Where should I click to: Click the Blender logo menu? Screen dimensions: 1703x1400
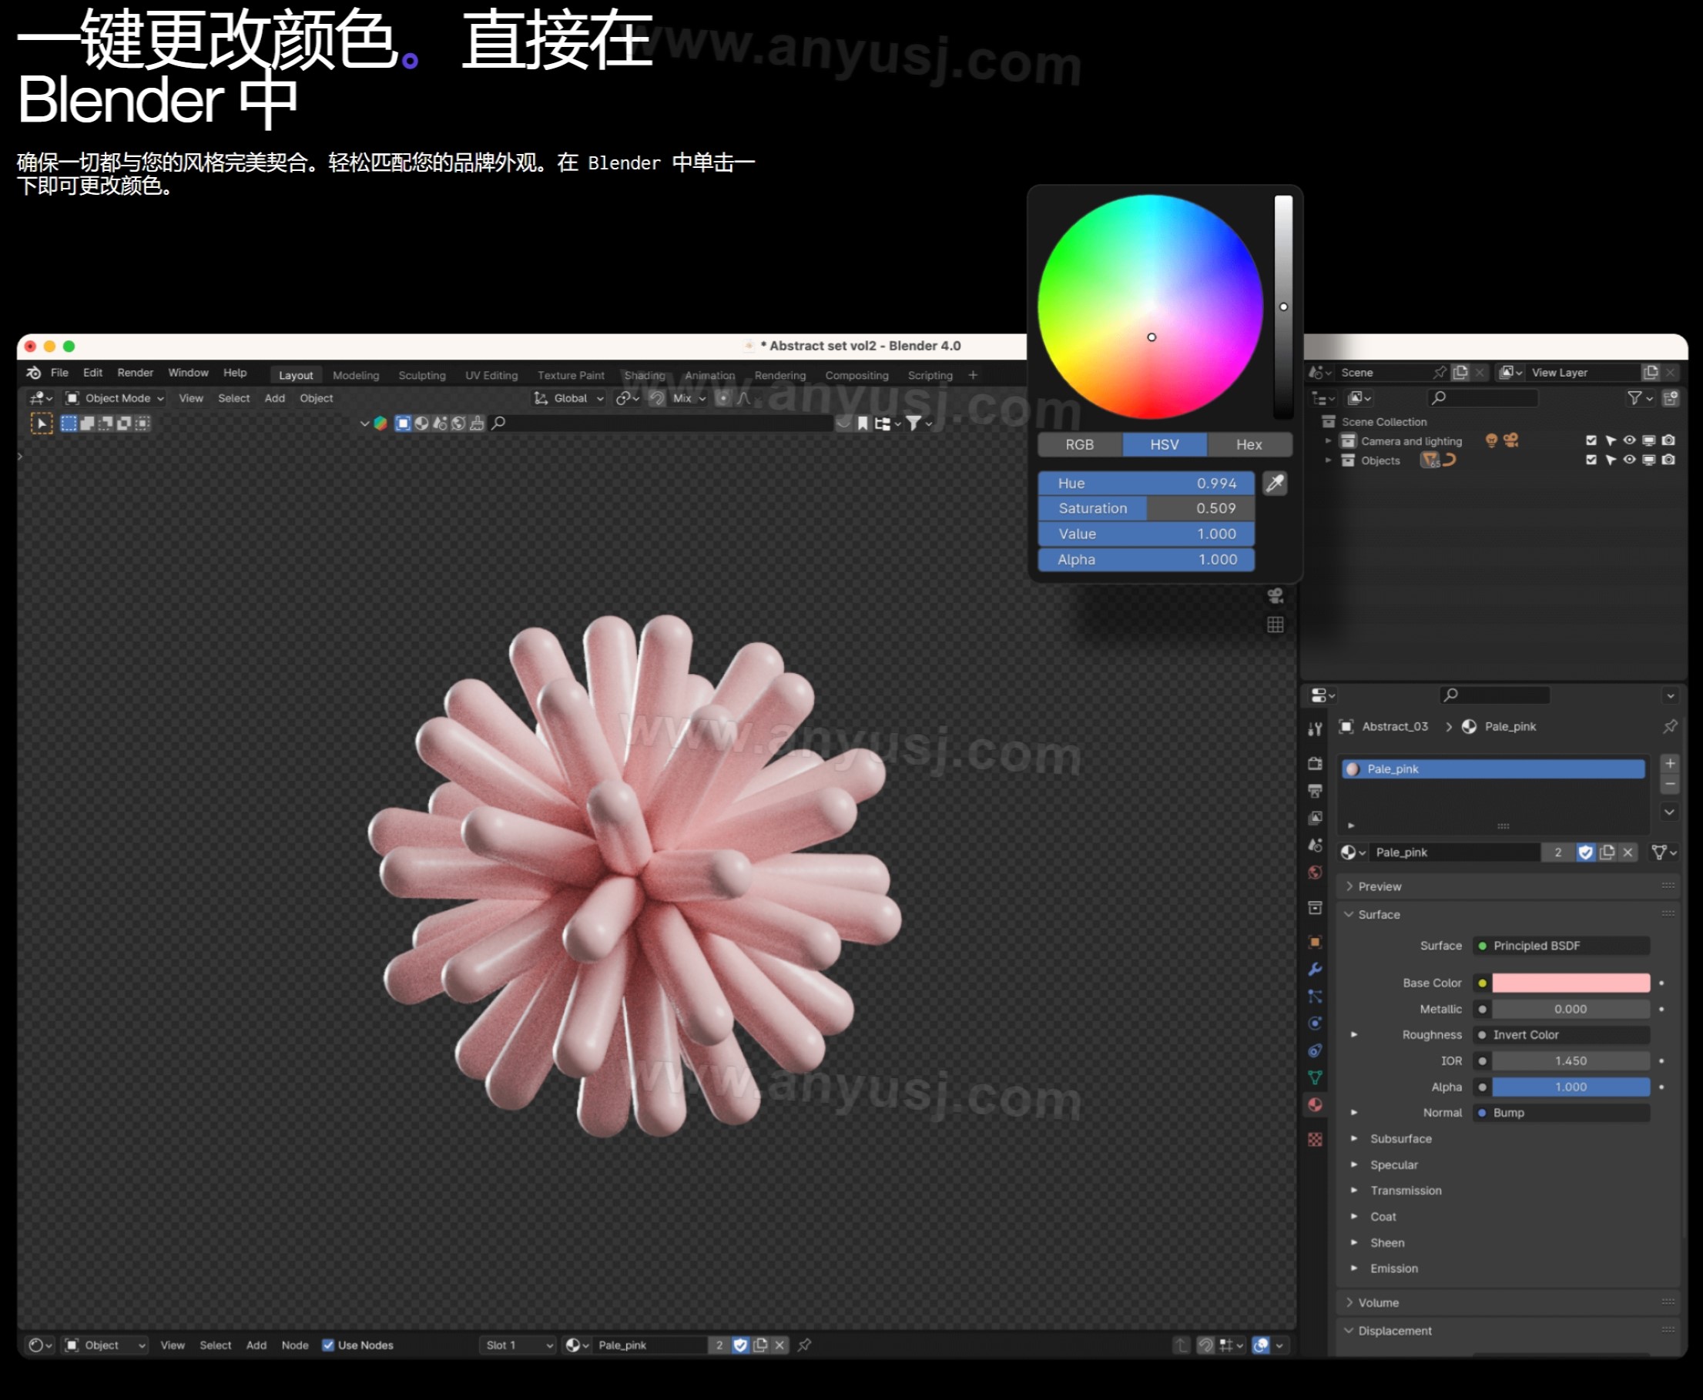(34, 373)
